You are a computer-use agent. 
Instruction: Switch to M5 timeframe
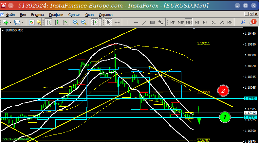point(173,22)
